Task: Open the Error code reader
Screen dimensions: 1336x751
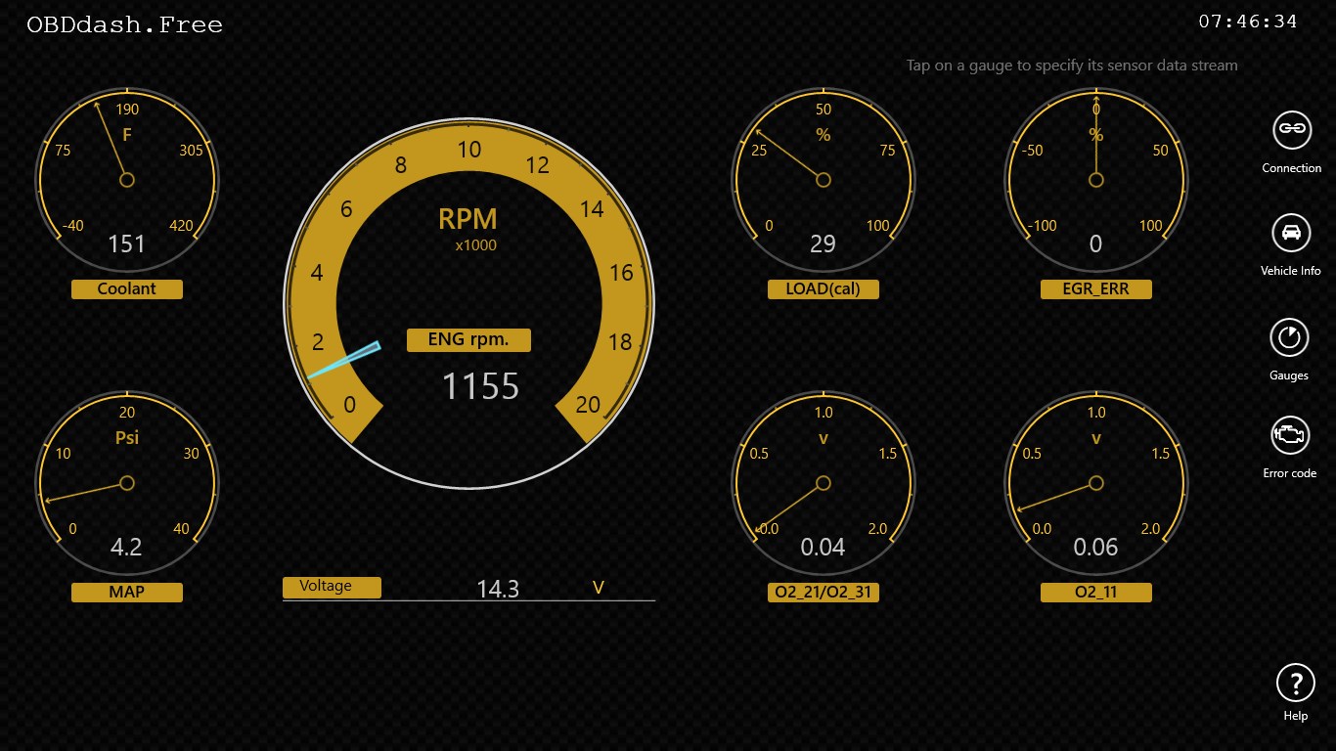Action: click(1289, 436)
